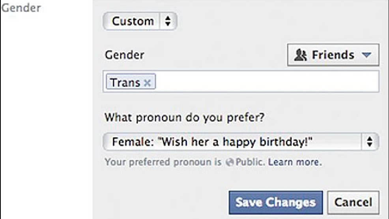
Task: Open the Learn more link
Action: pyautogui.click(x=295, y=162)
